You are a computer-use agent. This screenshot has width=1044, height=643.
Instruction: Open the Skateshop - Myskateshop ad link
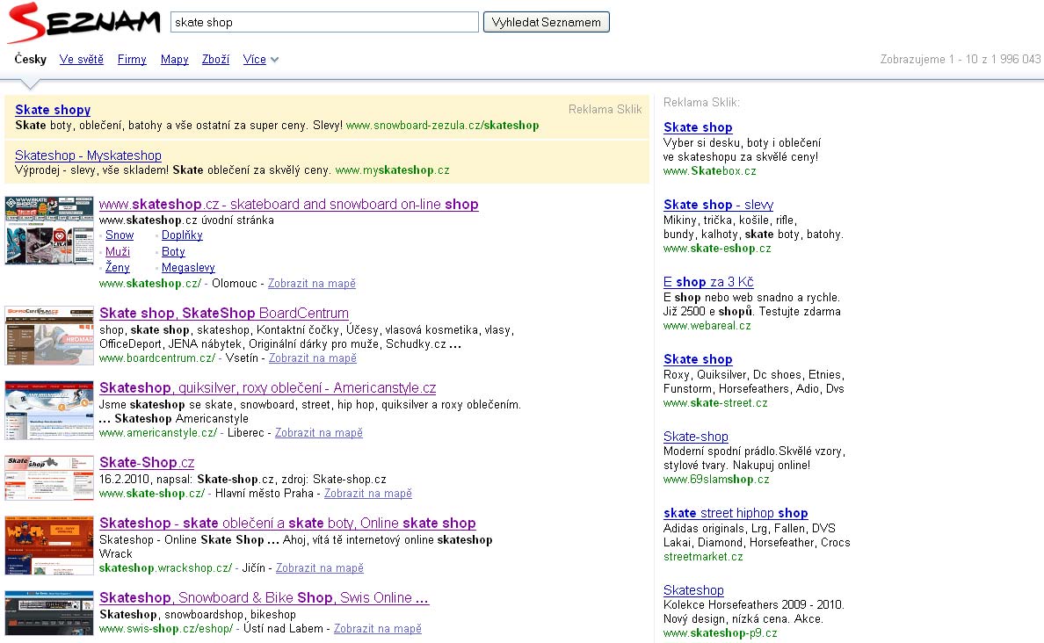click(x=88, y=155)
